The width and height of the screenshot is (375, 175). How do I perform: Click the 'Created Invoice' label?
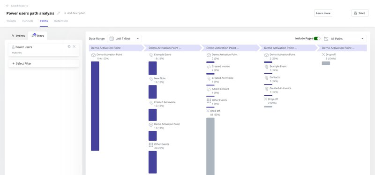coord(221,66)
